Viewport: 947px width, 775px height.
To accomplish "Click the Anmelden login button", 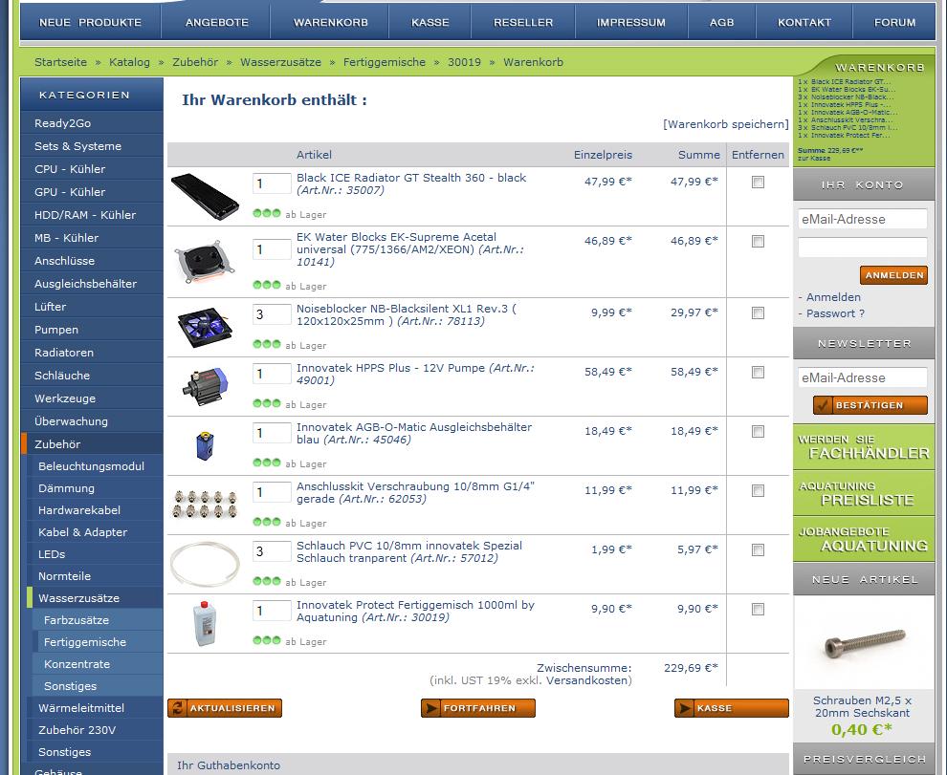I will point(893,275).
